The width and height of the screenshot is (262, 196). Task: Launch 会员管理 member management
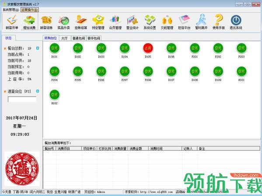tap(115, 22)
